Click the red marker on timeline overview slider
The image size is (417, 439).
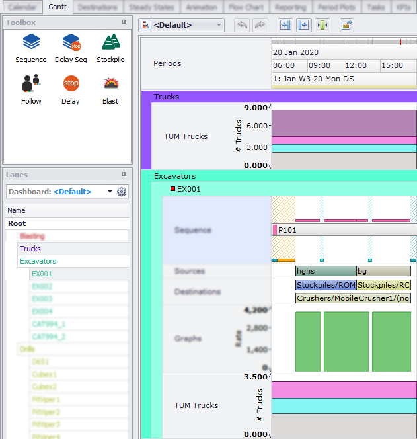click(x=400, y=42)
